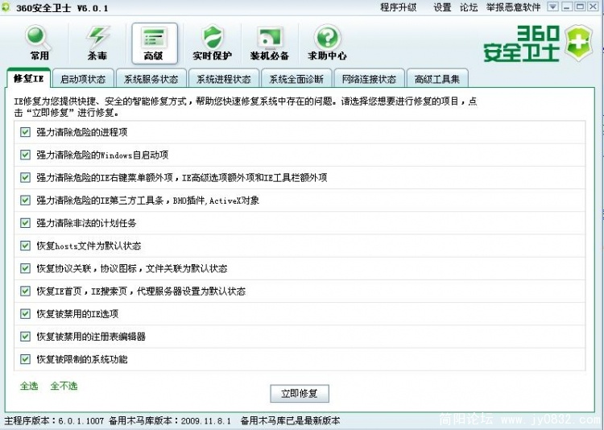Click 举报恶意软件 in title bar
Screen dimensions: 604x430
coord(513,7)
